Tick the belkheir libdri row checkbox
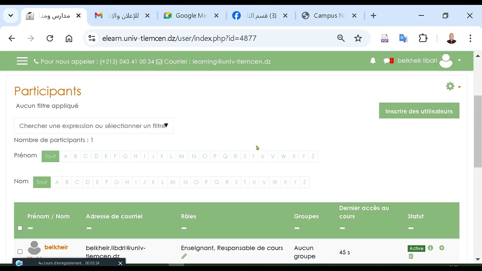 click(20, 251)
